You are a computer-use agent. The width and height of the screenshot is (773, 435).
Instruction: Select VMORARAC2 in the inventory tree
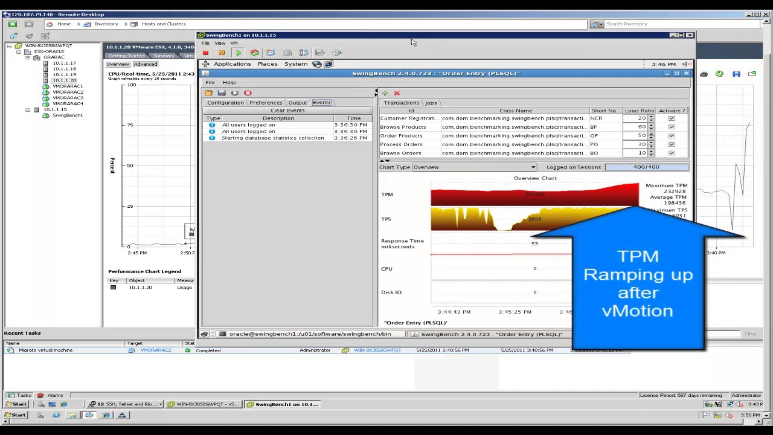67,92
